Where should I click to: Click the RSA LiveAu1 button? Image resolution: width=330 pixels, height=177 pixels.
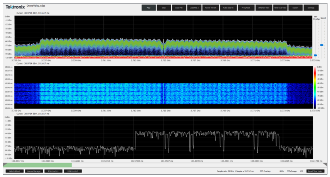(53, 171)
